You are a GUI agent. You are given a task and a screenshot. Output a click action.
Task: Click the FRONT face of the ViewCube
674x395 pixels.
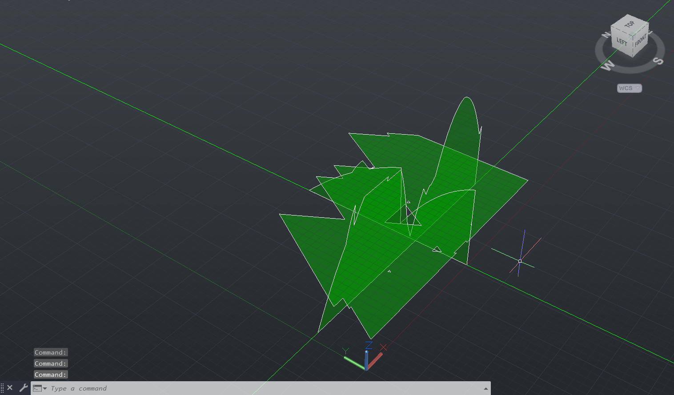pos(640,41)
